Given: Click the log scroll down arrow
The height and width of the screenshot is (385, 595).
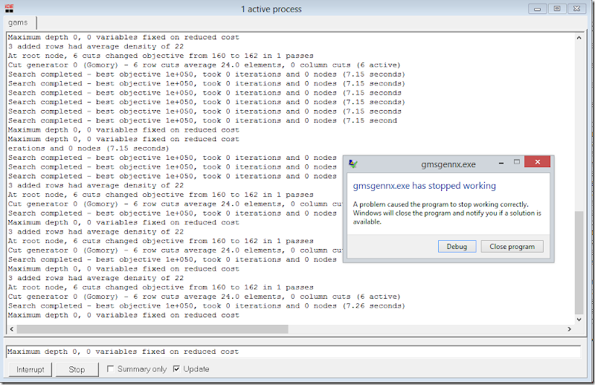Looking at the screenshot, I should [x=579, y=320].
